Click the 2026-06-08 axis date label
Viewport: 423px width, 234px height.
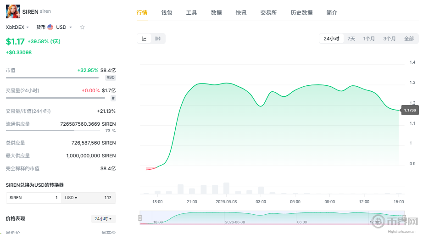pos(226,201)
